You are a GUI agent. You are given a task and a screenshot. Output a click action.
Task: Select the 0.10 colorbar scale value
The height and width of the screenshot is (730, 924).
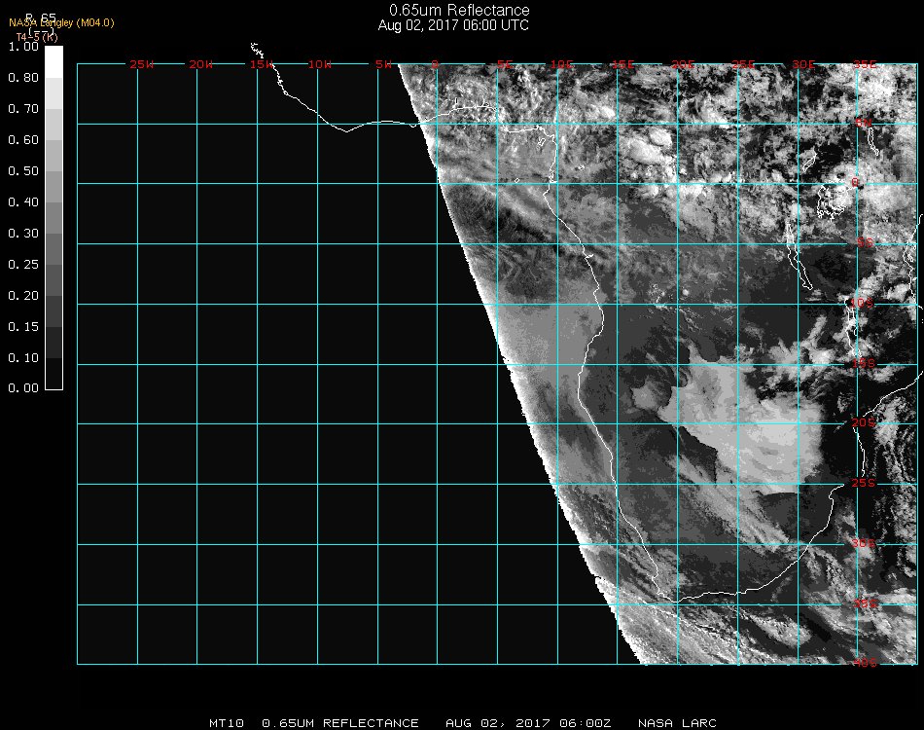[23, 358]
